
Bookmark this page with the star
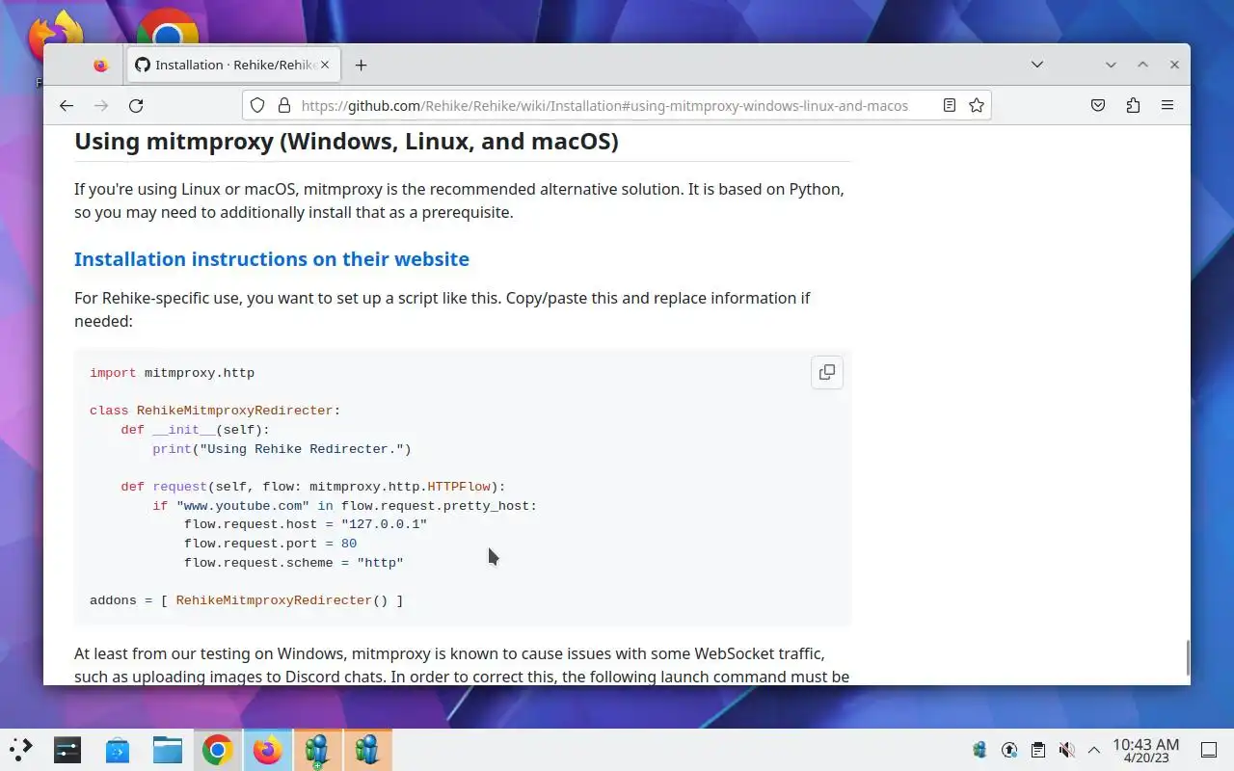(x=977, y=106)
